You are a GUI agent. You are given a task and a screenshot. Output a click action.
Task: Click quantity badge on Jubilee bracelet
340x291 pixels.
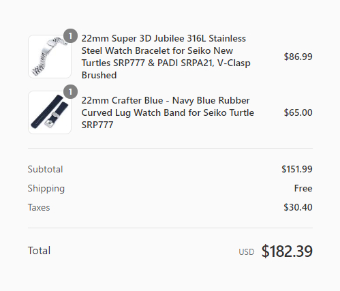point(70,36)
